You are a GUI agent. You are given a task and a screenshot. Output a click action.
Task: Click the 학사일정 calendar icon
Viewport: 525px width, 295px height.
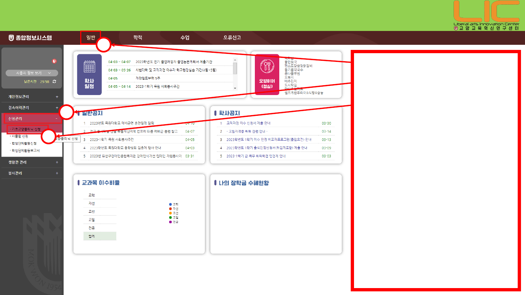pos(89,74)
